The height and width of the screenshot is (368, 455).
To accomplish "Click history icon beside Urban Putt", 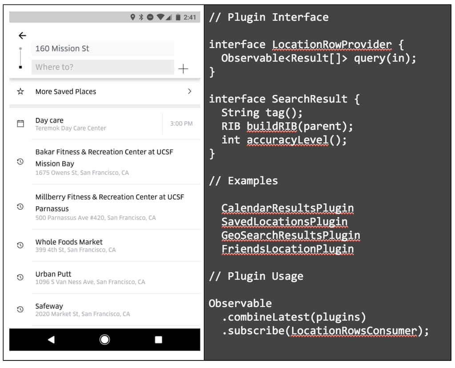I will [20, 277].
